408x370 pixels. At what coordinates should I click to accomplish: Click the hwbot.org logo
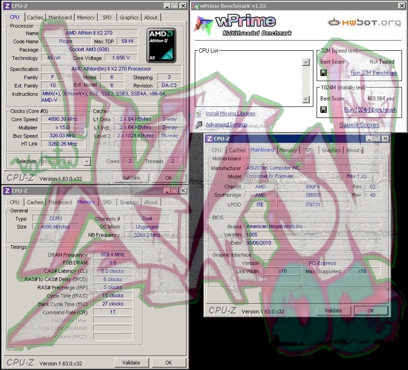364,23
